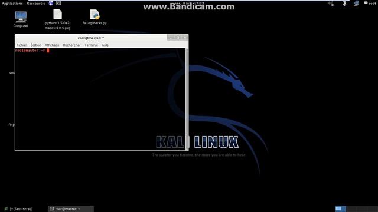378x212 pixels.
Task: Switch to Sans titre taskbar window
Action: coord(18,209)
